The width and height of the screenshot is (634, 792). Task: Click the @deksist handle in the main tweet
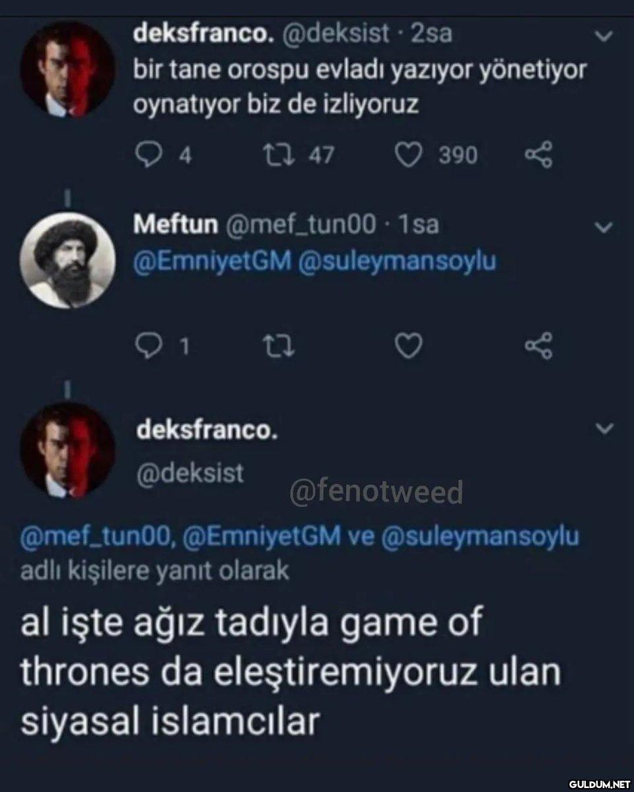[190, 473]
